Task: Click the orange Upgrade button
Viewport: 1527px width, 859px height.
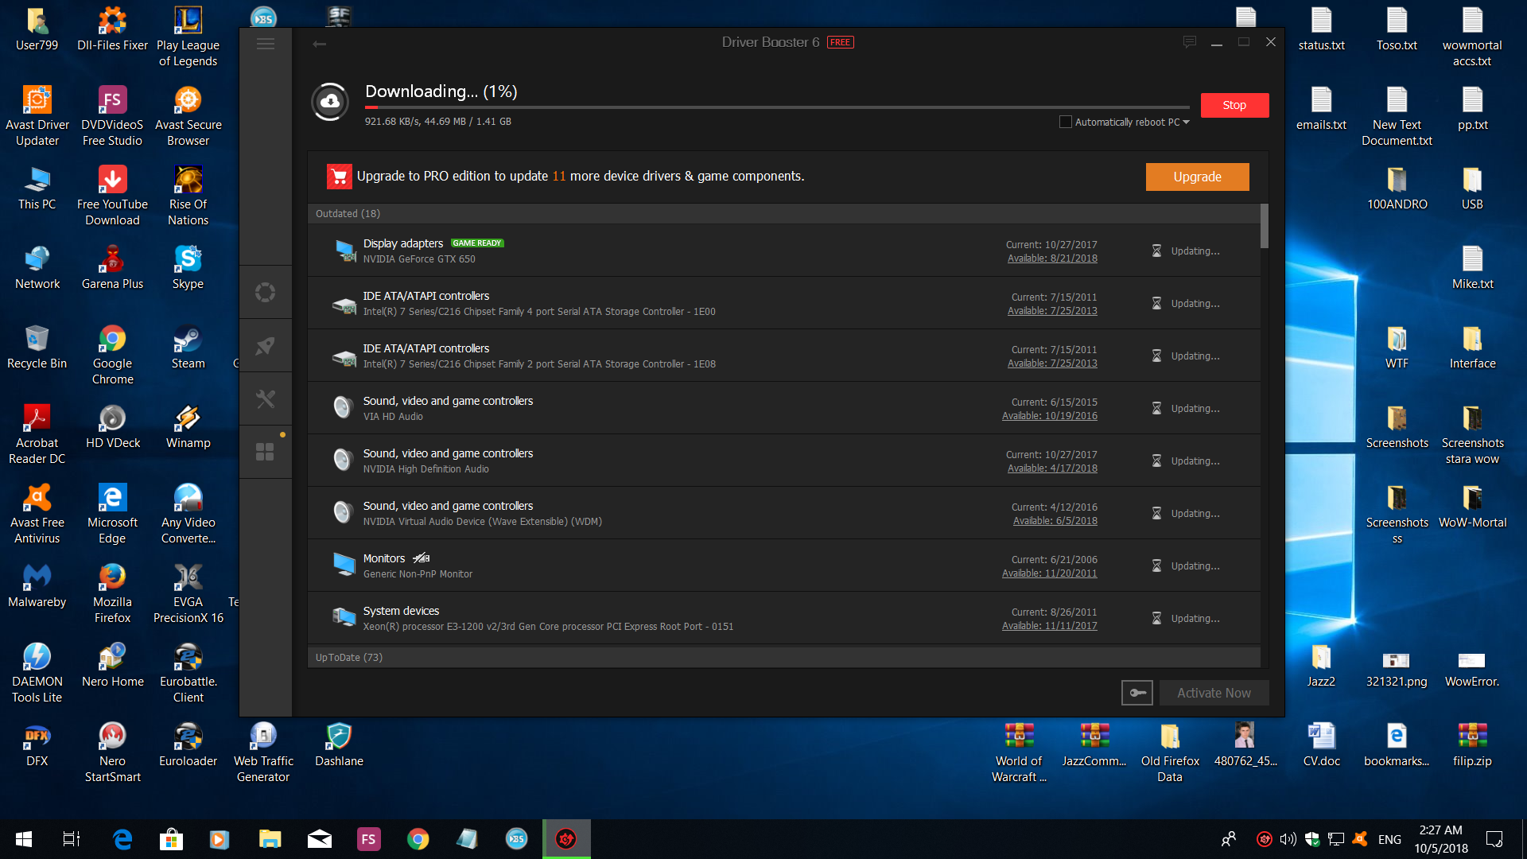Action: [1197, 177]
